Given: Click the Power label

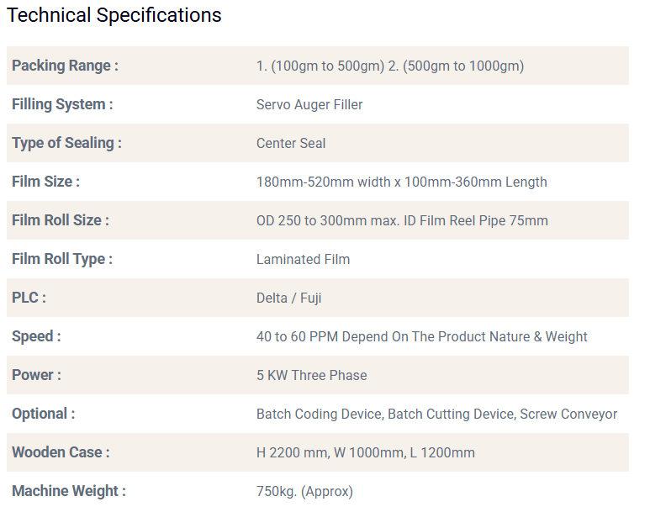Looking at the screenshot, I should (x=36, y=375).
